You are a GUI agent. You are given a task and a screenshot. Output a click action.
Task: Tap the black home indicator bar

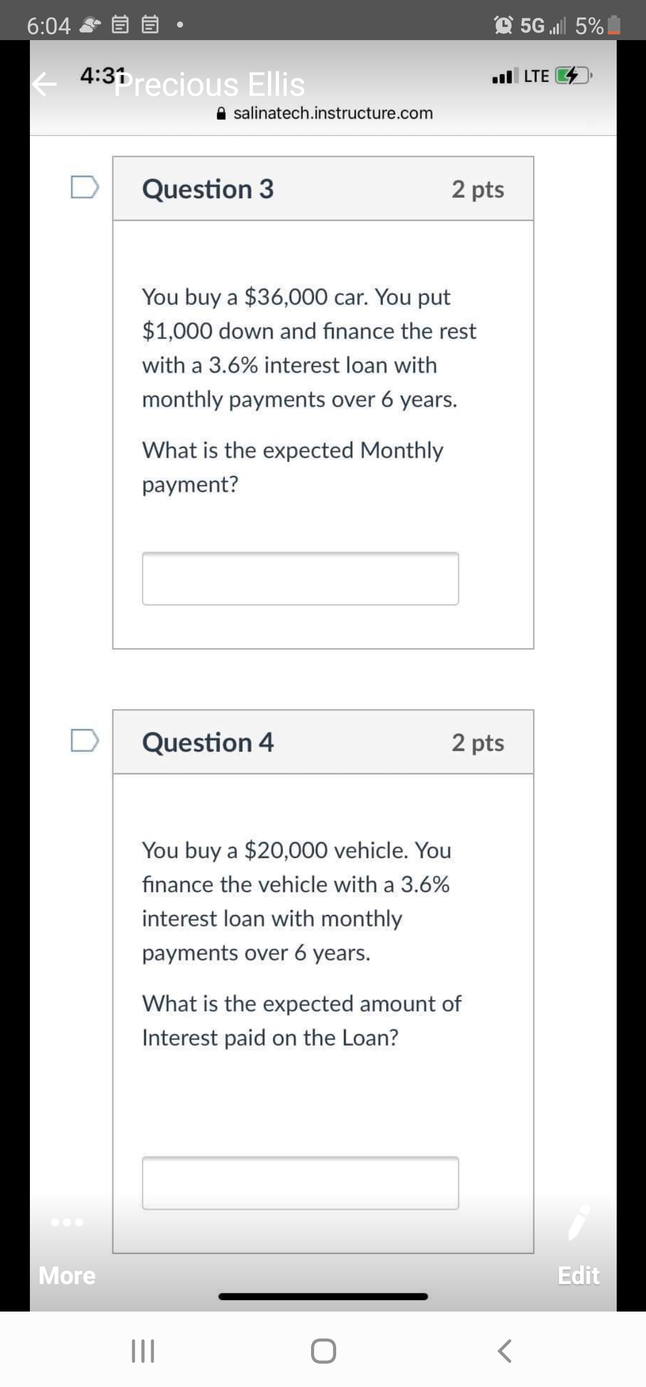click(x=323, y=1297)
